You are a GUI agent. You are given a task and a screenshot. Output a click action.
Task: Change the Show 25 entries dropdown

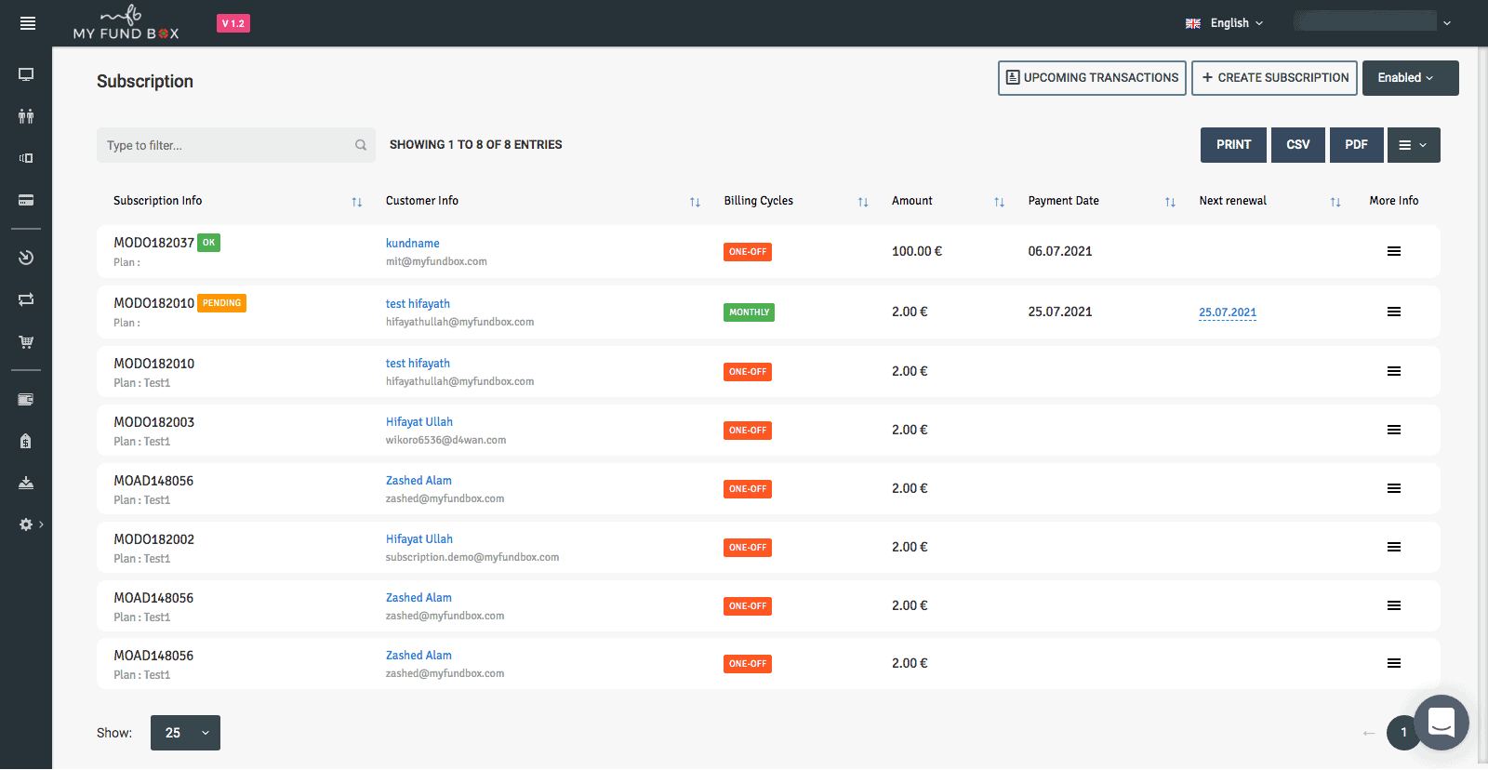185,733
